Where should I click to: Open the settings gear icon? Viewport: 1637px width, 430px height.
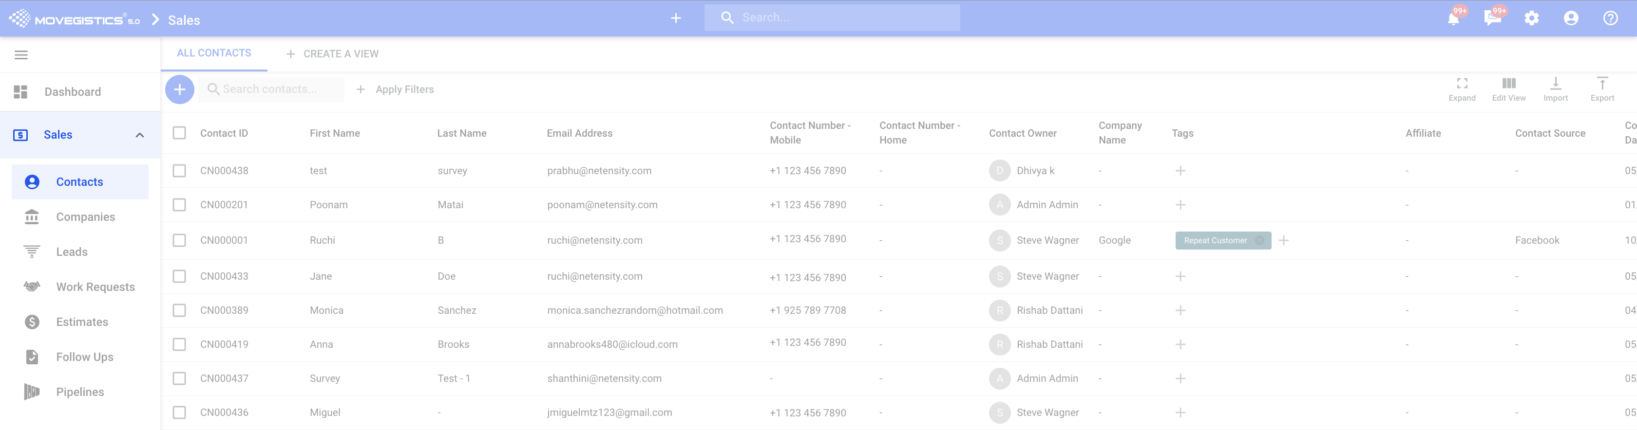1531,18
